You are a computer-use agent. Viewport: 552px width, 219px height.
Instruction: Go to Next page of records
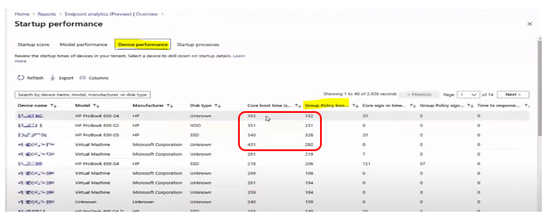pyautogui.click(x=513, y=95)
